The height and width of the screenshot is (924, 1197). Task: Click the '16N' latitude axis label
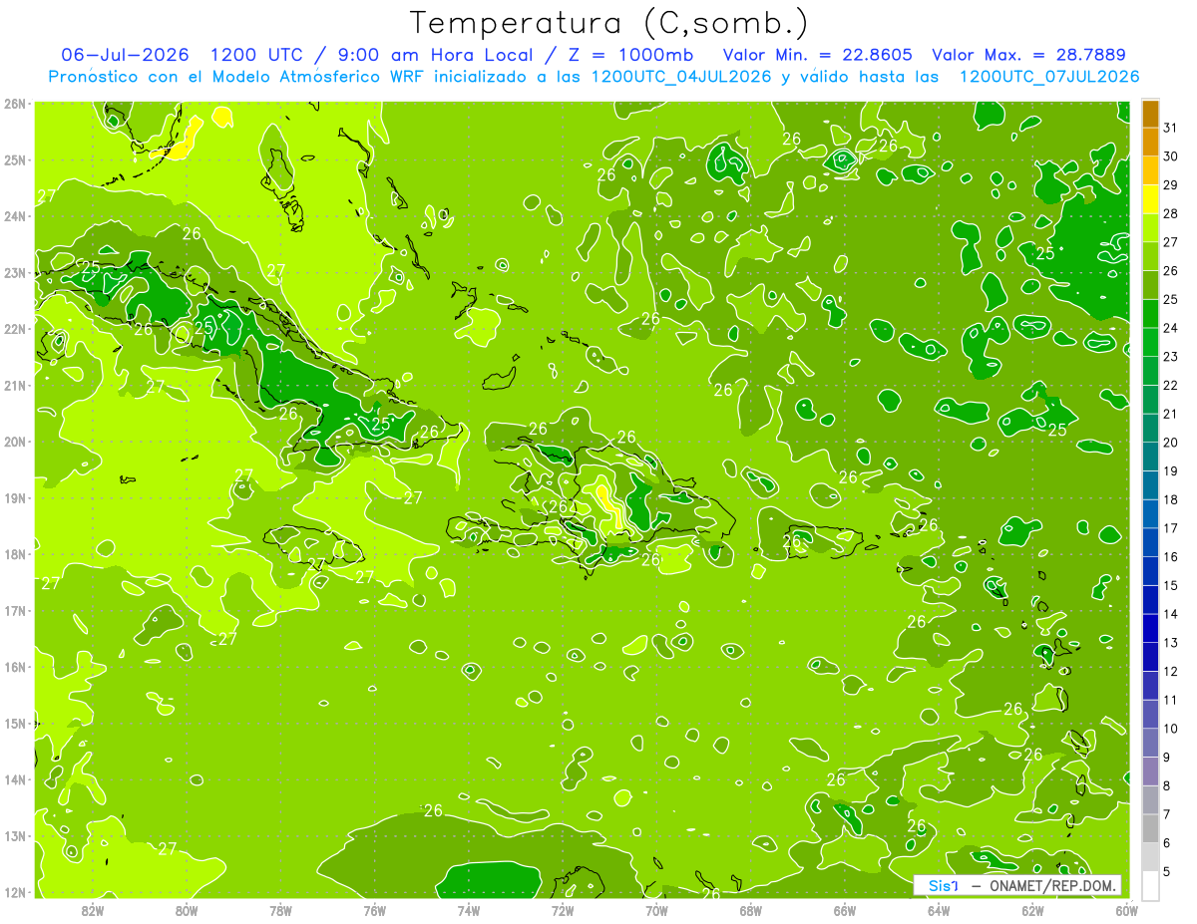coord(14,667)
